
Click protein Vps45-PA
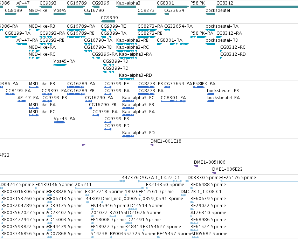tap(64, 119)
